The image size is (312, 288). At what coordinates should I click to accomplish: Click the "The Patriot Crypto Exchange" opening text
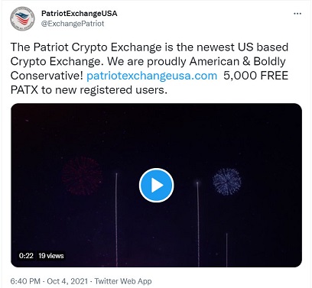coord(86,47)
